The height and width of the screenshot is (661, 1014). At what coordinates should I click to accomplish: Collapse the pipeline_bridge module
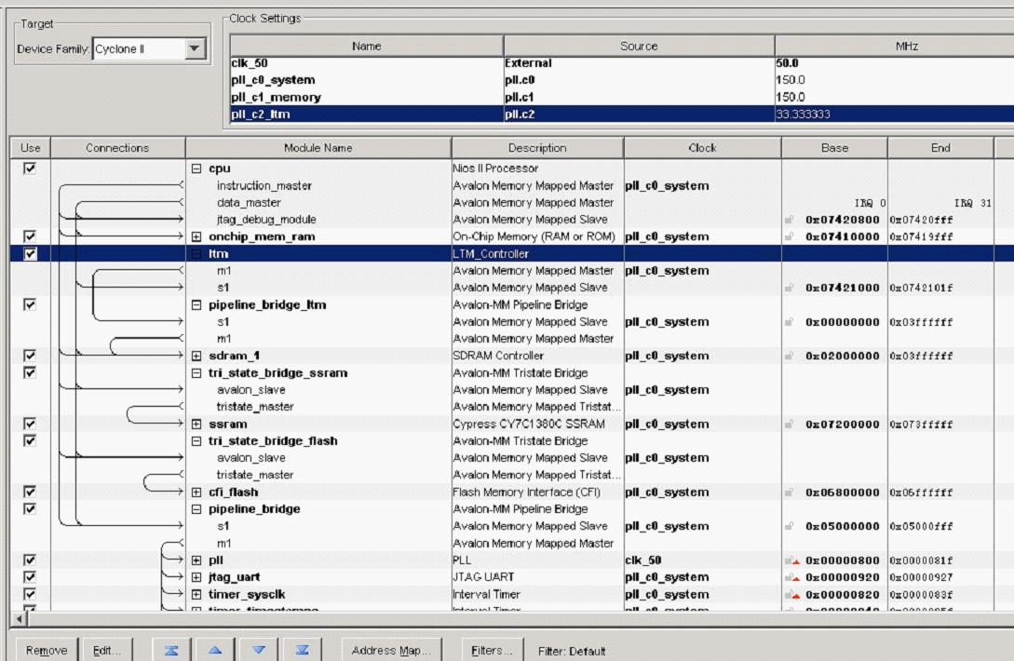196,509
